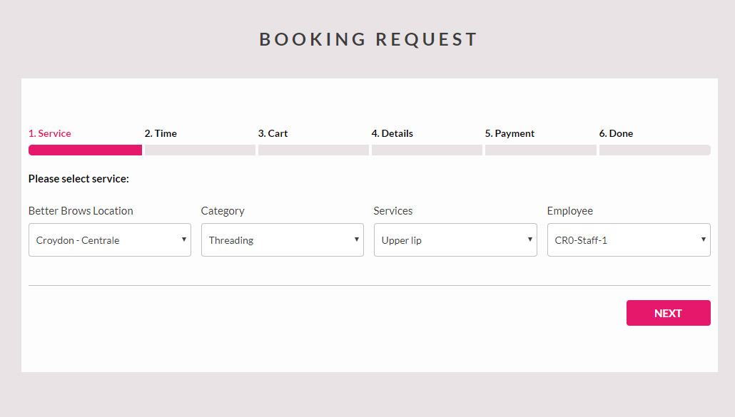Click the Please select service text
The image size is (735, 417).
click(78, 179)
